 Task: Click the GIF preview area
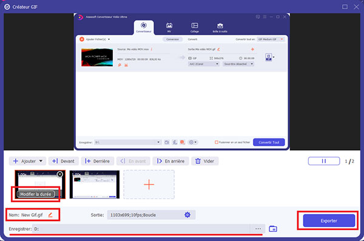pyautogui.click(x=182, y=81)
